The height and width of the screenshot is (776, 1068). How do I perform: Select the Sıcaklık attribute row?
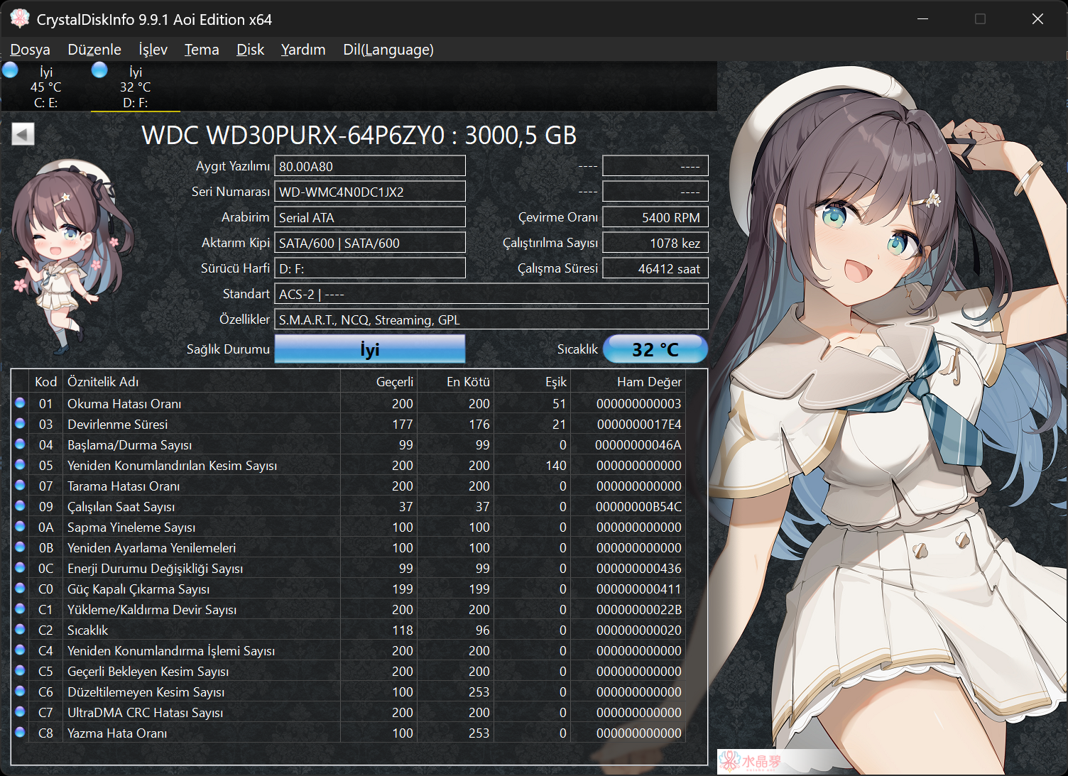click(x=349, y=630)
